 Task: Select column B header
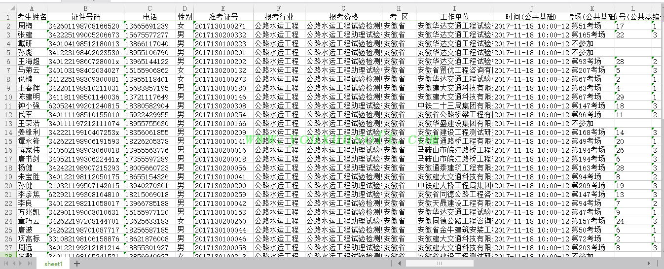85,8
